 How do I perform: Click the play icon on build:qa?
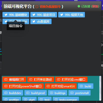pyautogui.click(x=51, y=93)
